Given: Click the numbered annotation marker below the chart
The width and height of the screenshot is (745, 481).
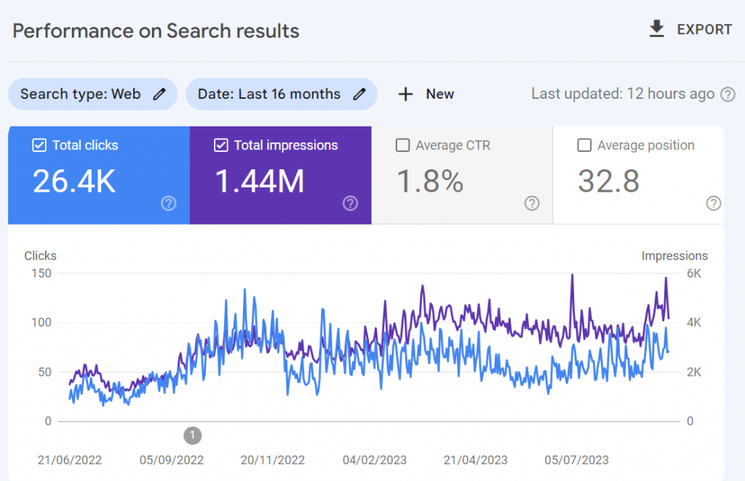Looking at the screenshot, I should click(193, 435).
